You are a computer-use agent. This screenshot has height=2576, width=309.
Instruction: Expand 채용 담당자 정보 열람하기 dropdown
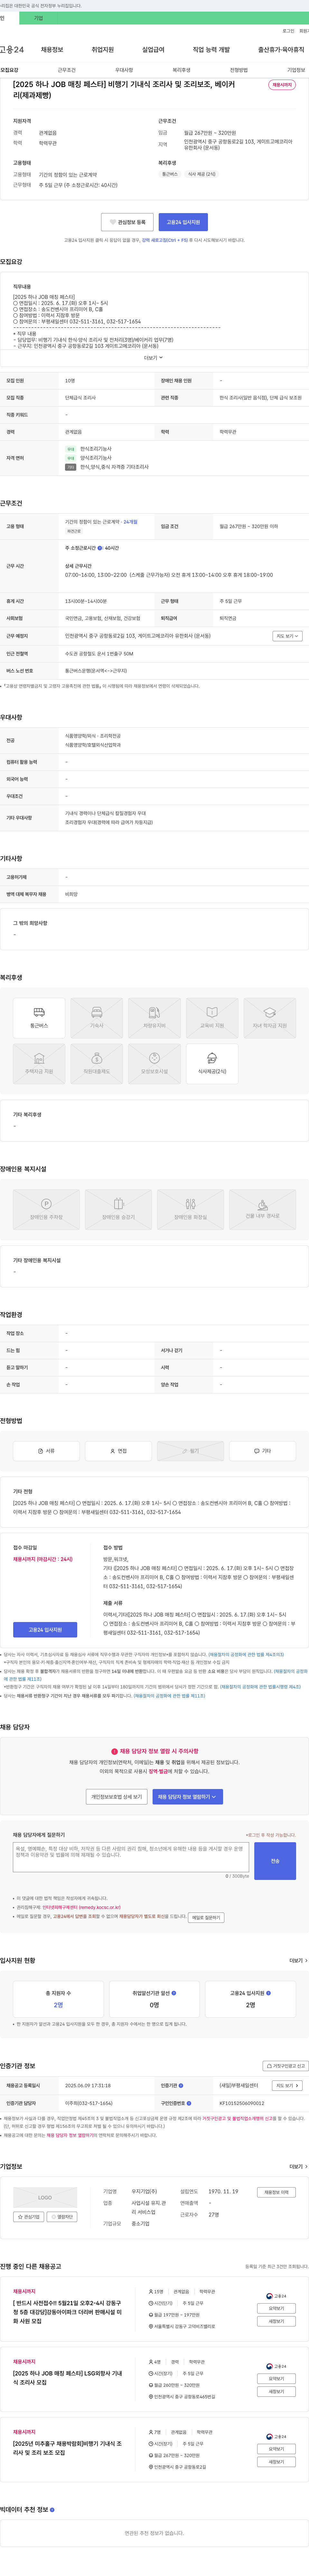click(187, 1797)
